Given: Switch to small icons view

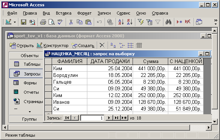Looking at the screenshot, I should 122,46.
